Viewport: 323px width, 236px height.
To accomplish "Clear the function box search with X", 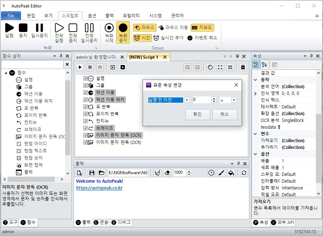I will [x=67, y=64].
